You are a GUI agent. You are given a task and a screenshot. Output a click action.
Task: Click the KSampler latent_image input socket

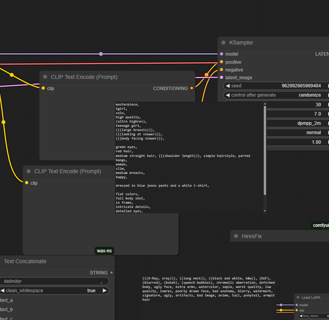point(221,77)
